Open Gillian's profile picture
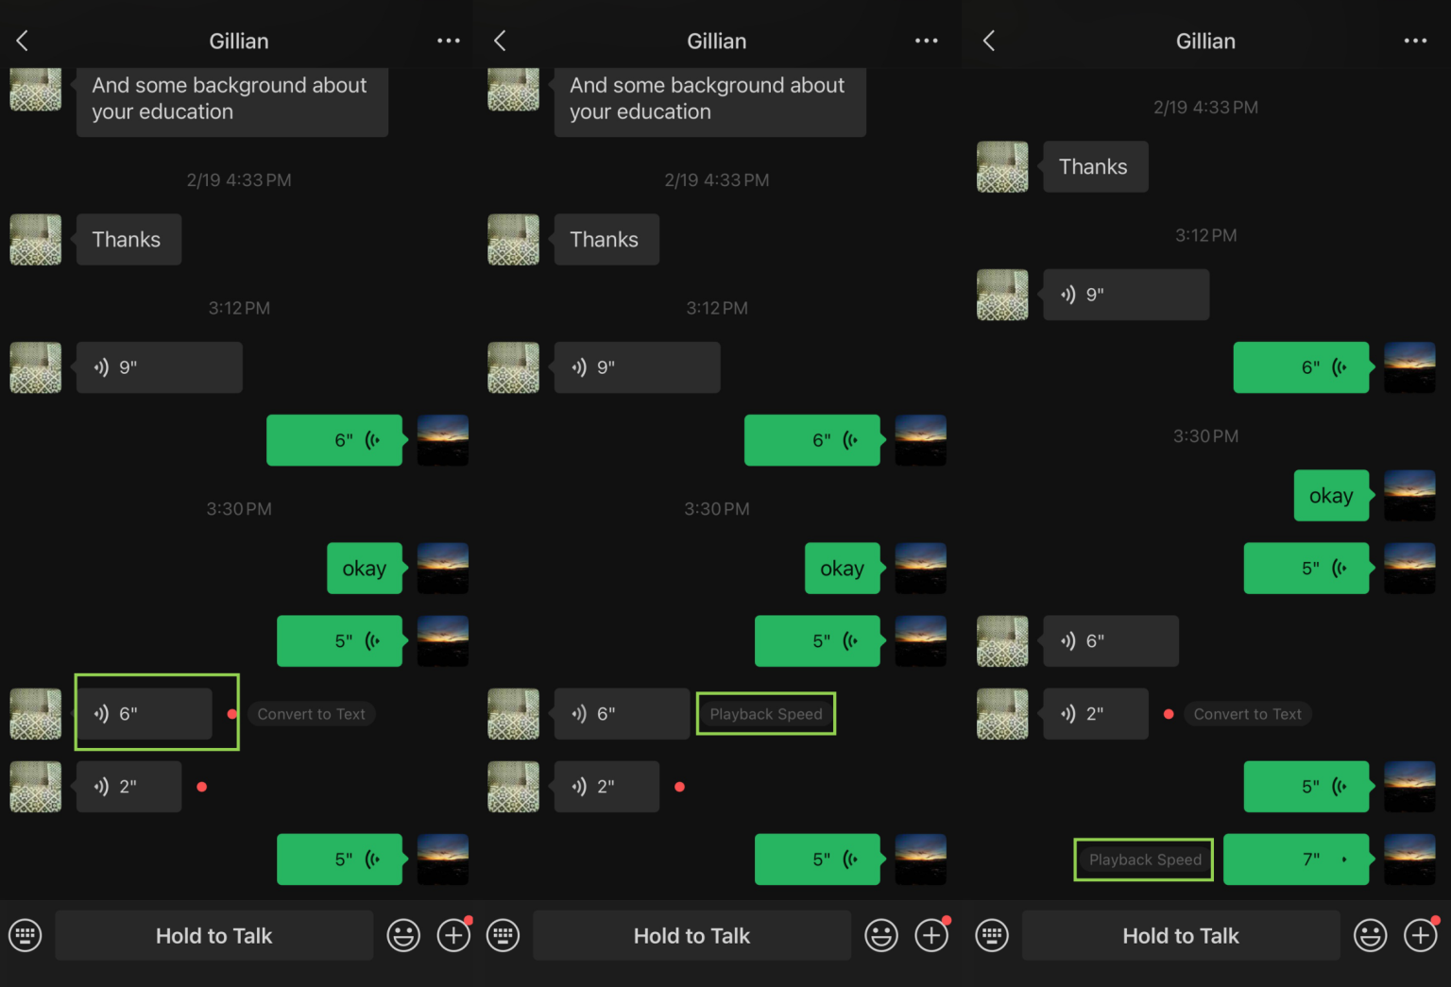1451x987 pixels. coord(35,239)
